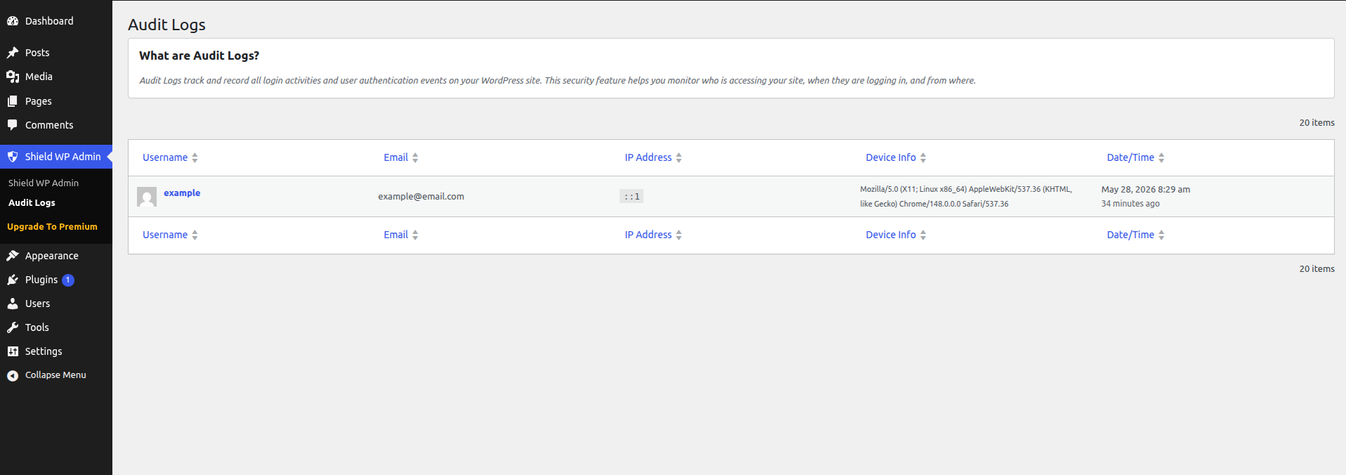Viewport: 1346px width, 475px height.
Task: Click the Shield WP Admin shield icon
Action: pyautogui.click(x=13, y=157)
